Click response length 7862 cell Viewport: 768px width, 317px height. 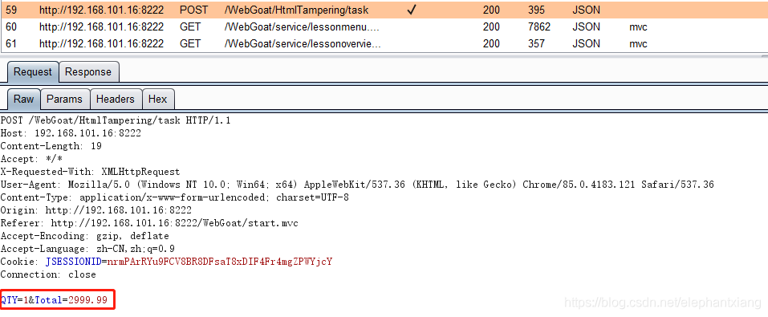[x=539, y=26]
